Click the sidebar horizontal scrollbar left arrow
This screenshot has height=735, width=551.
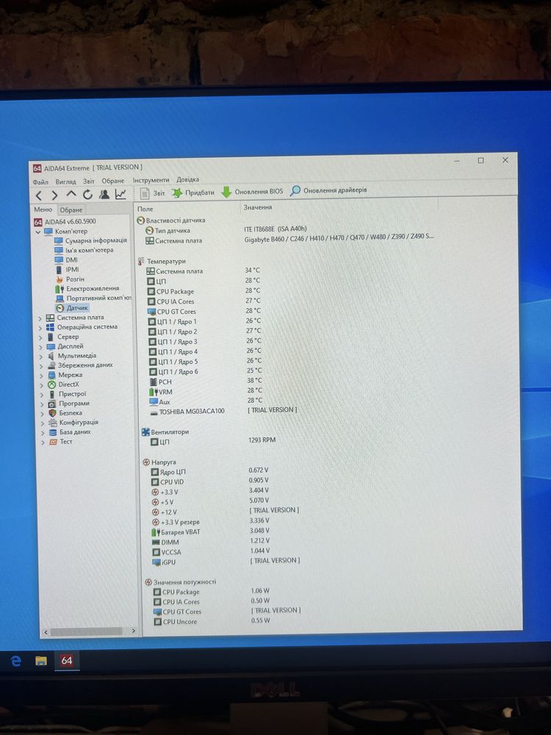point(46,632)
